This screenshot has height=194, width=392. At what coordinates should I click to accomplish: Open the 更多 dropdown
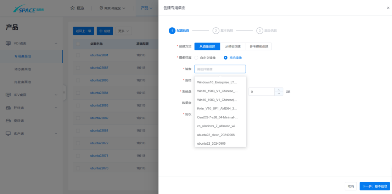pyautogui.click(x=124, y=31)
